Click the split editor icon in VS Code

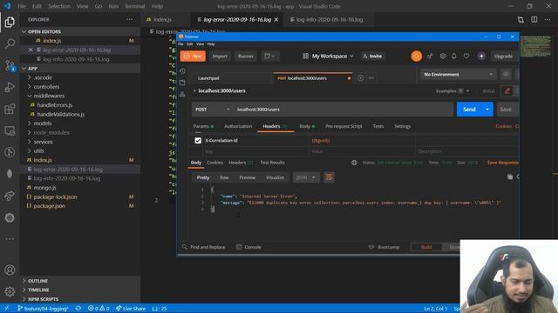tap(534, 19)
